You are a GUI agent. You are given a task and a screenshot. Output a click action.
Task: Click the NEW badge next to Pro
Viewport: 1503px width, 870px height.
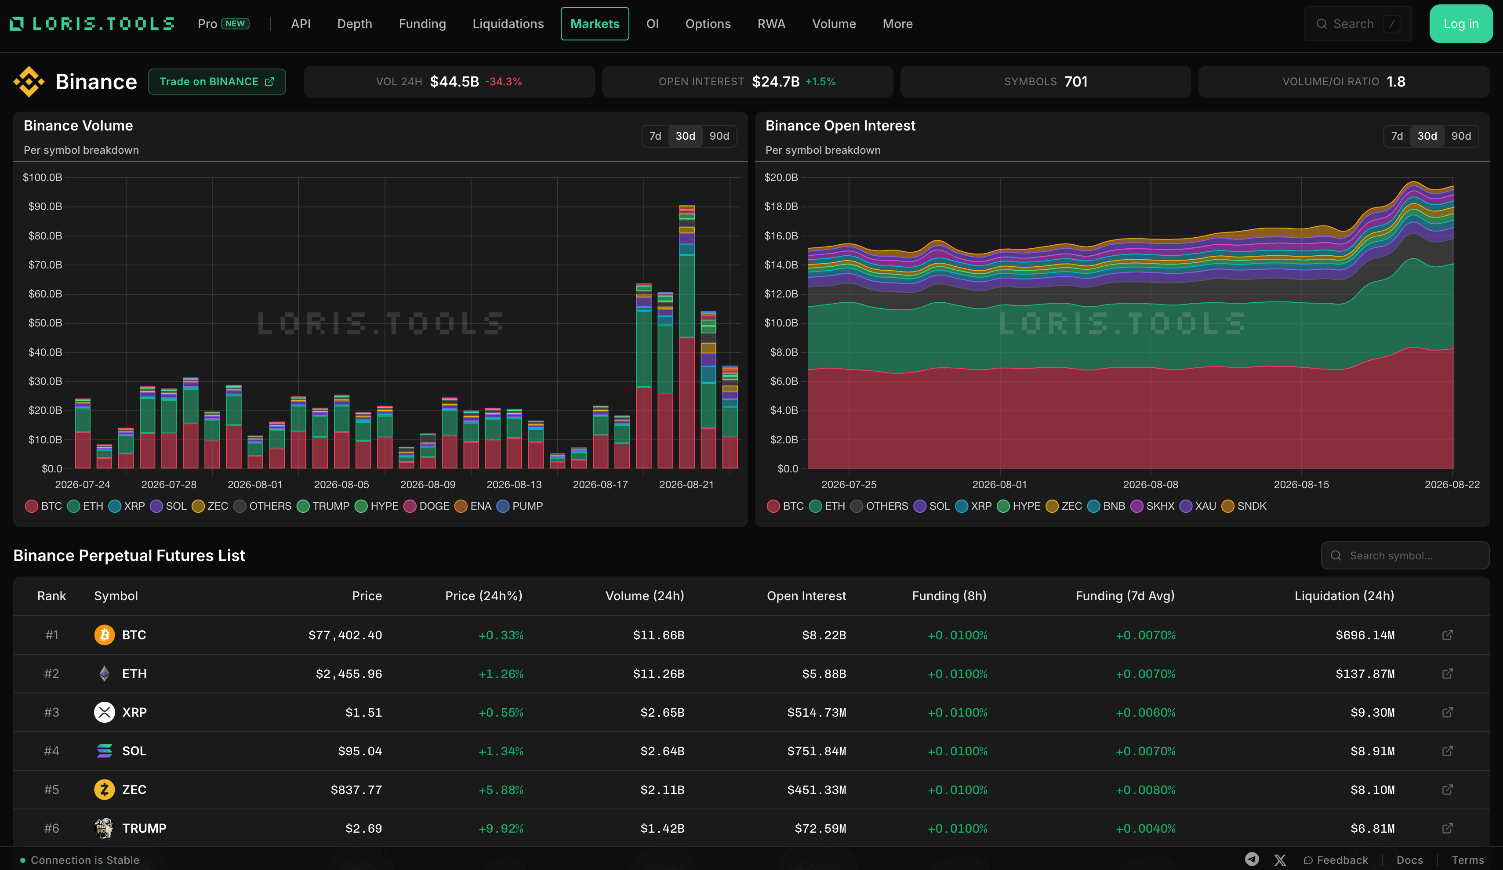pos(235,24)
